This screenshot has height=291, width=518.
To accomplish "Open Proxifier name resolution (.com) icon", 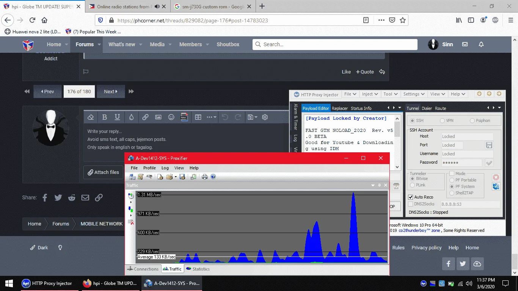I will coord(149,177).
